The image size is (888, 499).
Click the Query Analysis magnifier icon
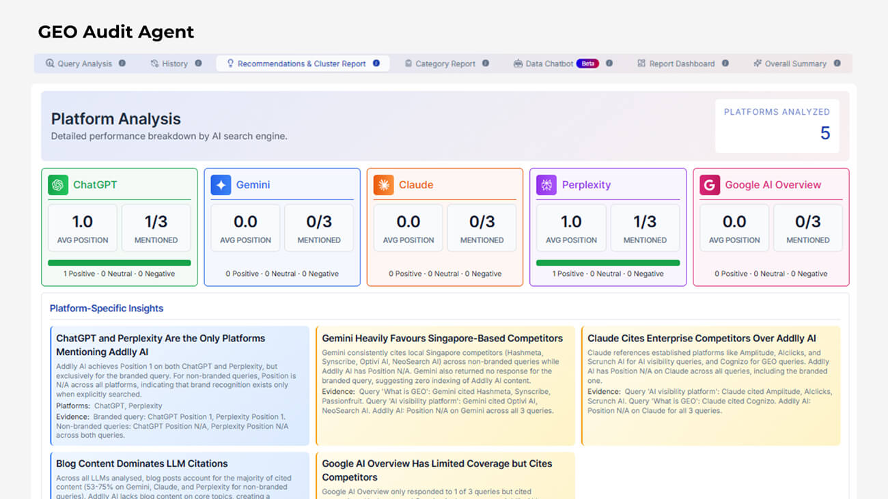[50, 63]
